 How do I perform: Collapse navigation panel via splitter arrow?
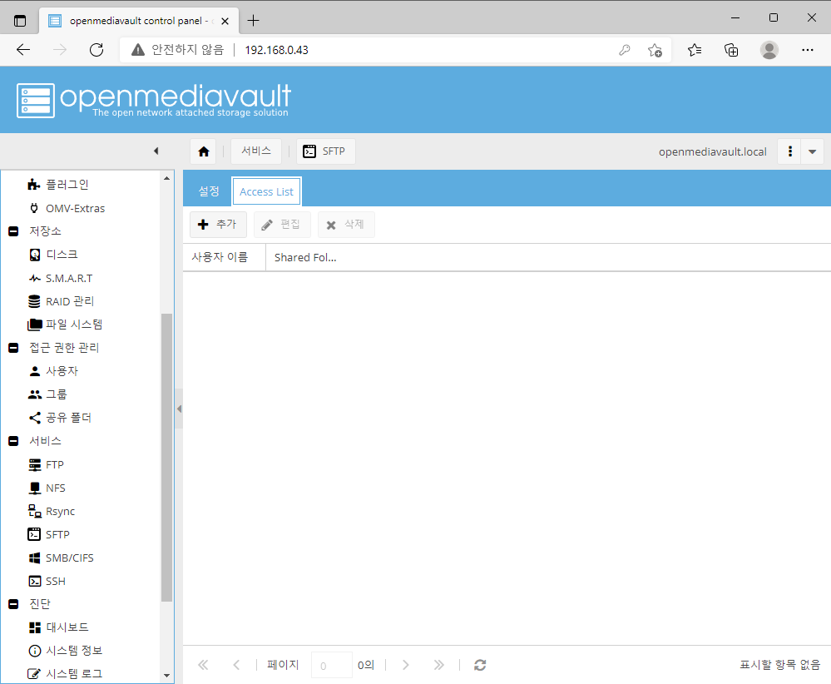(x=179, y=409)
